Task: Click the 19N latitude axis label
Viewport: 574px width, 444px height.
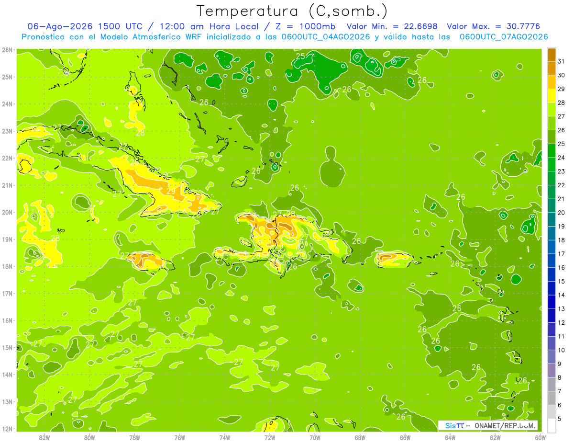Action: pyautogui.click(x=7, y=239)
